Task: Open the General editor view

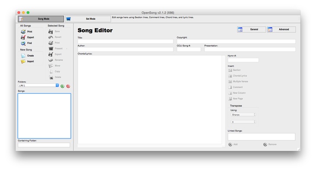Action: [x=251, y=30]
